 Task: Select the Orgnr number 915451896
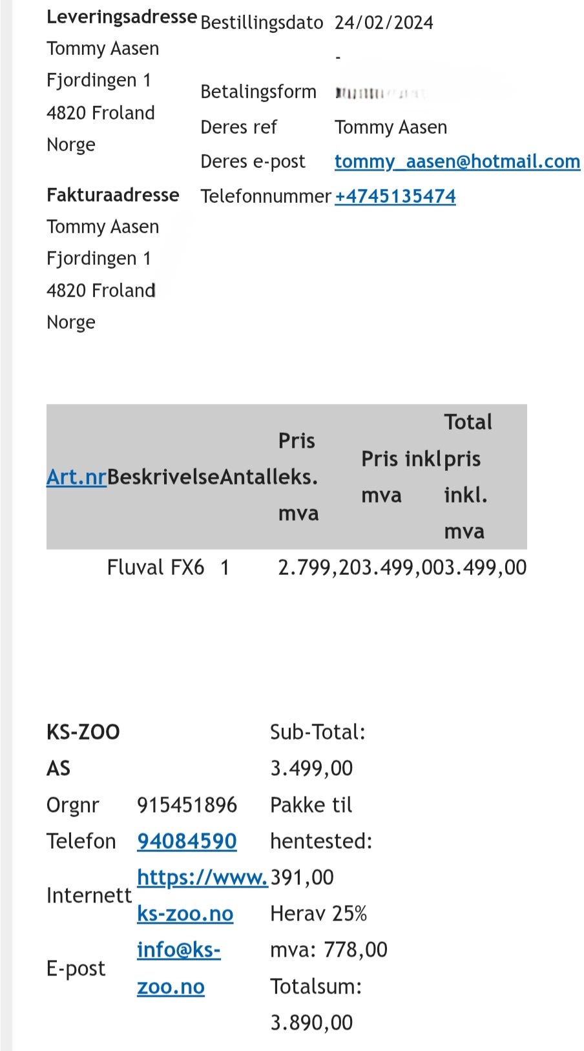tap(187, 805)
